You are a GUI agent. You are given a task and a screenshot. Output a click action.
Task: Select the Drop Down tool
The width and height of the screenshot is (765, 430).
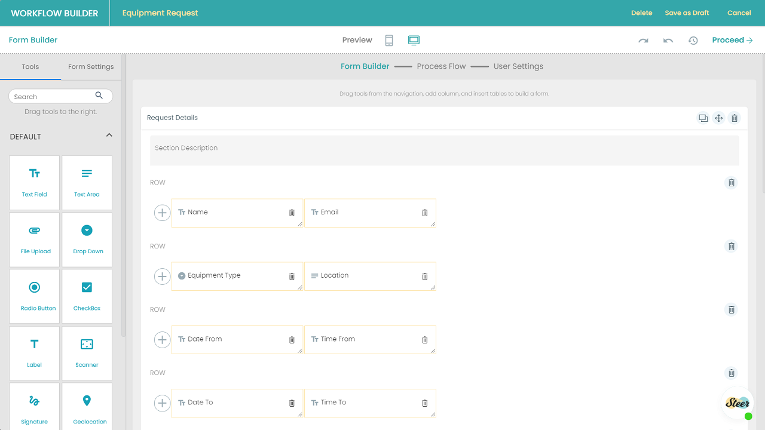click(87, 239)
